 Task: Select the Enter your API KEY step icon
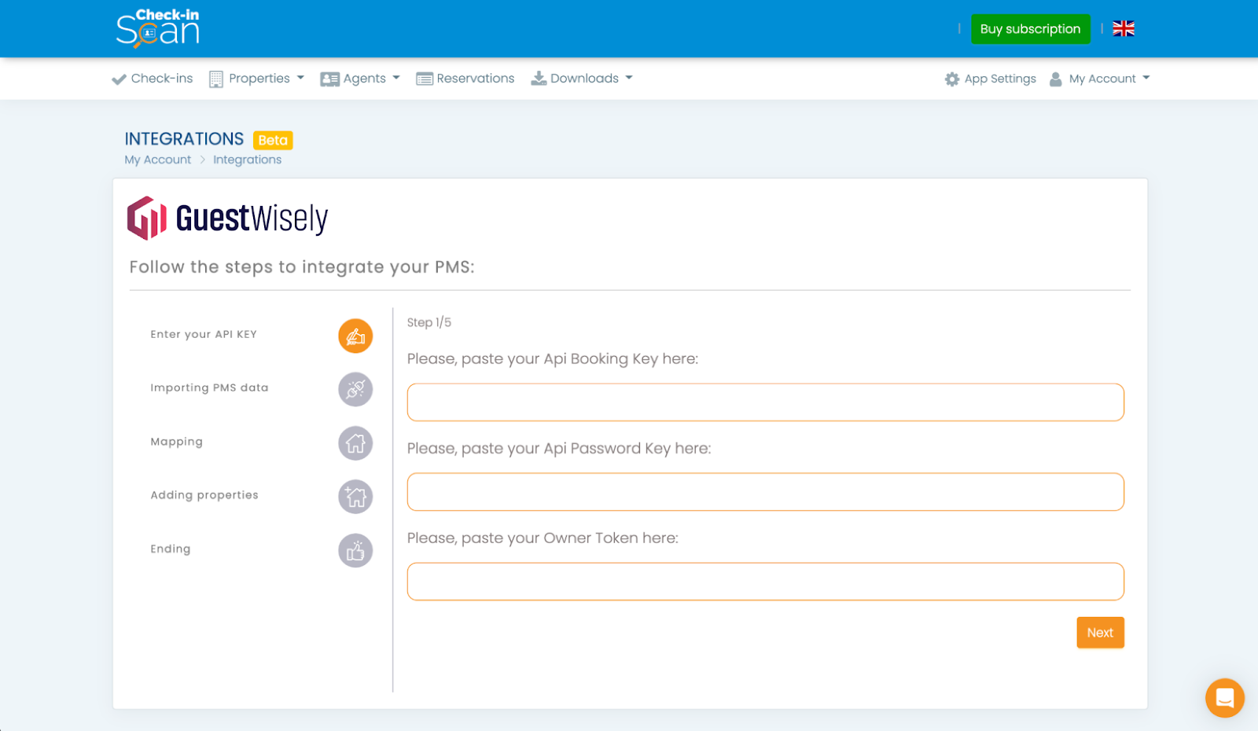[355, 336]
